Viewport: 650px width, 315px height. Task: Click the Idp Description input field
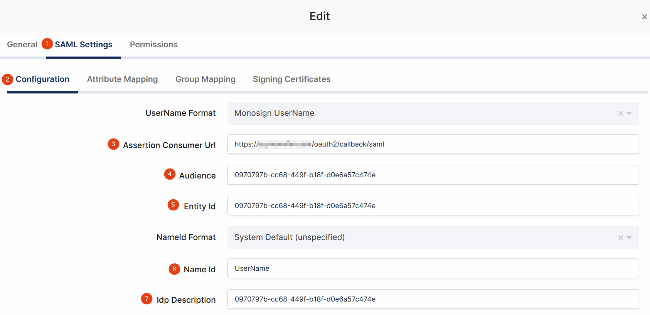pyautogui.click(x=433, y=299)
